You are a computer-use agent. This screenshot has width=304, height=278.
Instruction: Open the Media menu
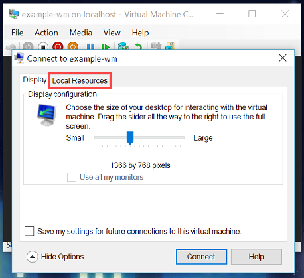pos(80,33)
